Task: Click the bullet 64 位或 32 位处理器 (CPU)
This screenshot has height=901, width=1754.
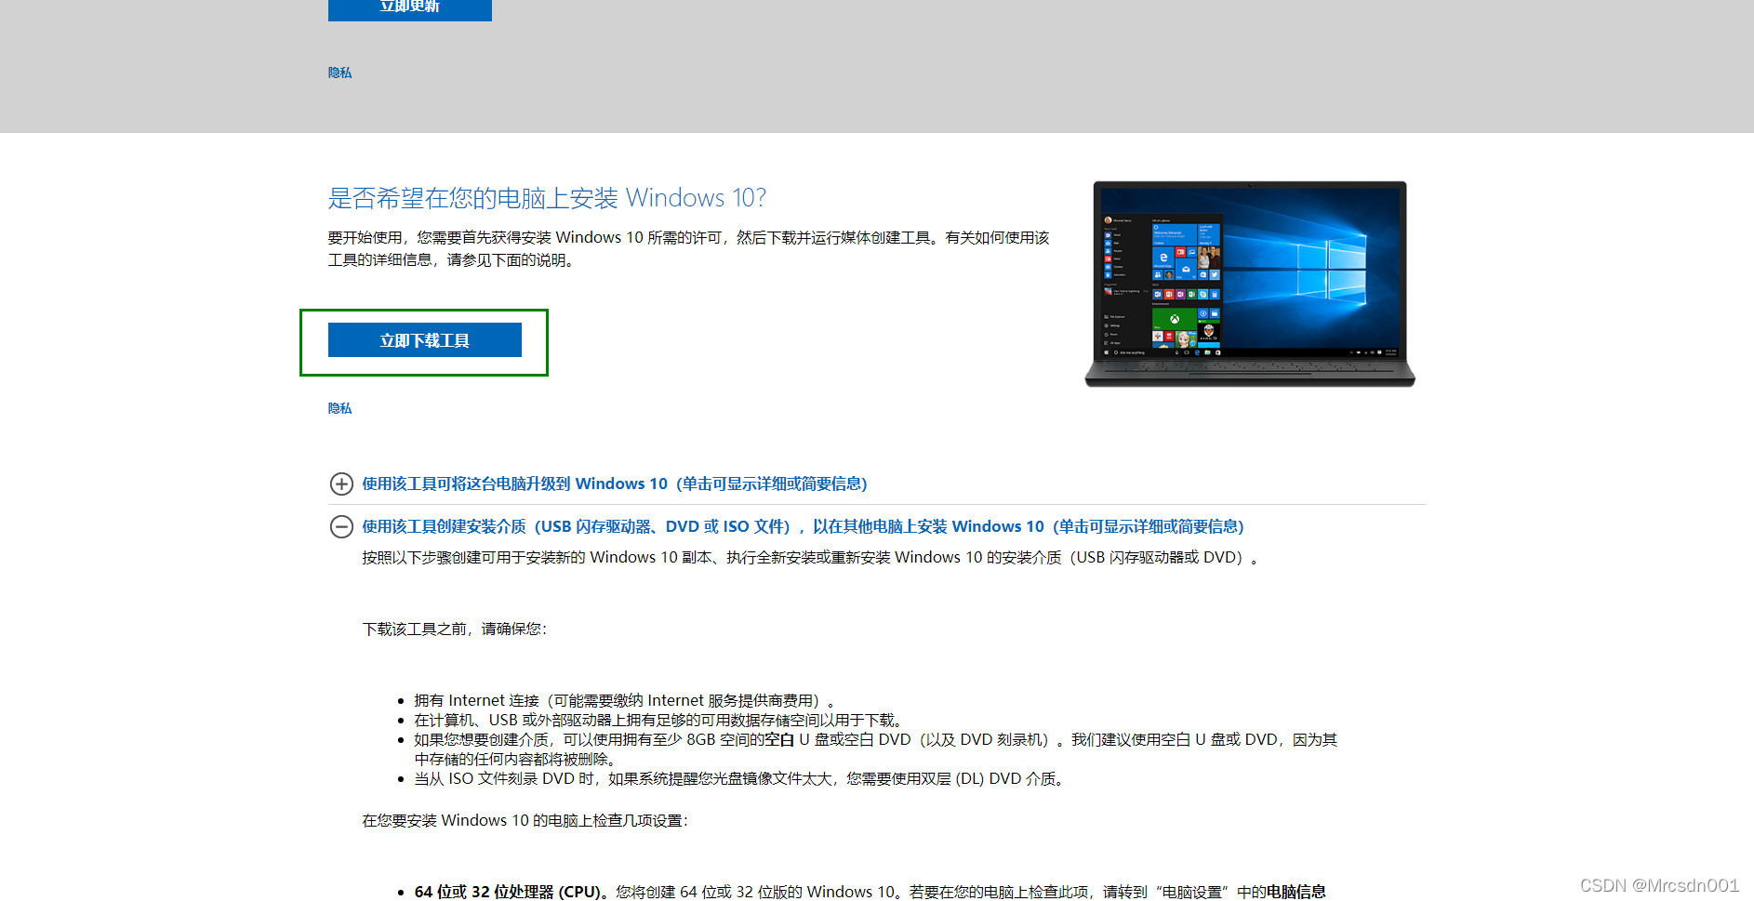Action: pos(870,892)
